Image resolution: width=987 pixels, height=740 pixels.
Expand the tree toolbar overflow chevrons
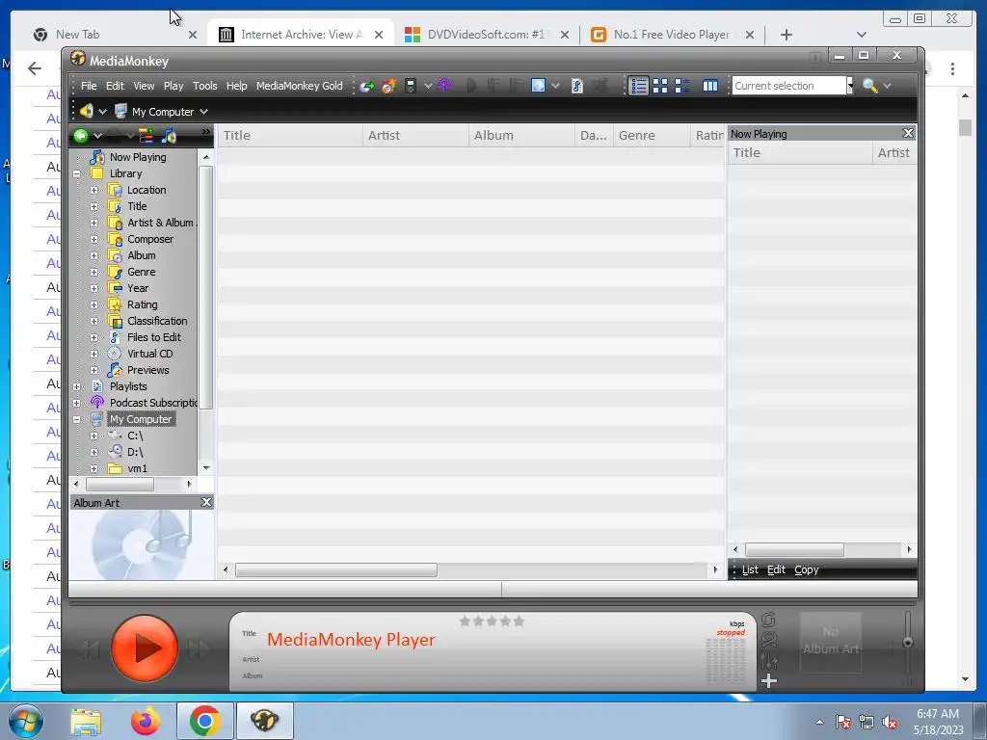pos(206,131)
